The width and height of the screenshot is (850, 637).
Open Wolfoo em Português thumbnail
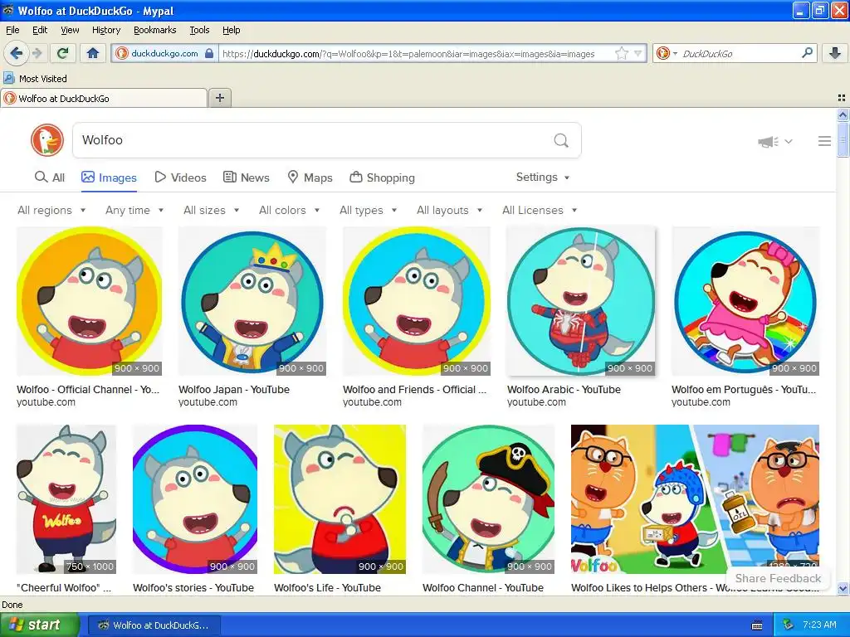coord(745,301)
